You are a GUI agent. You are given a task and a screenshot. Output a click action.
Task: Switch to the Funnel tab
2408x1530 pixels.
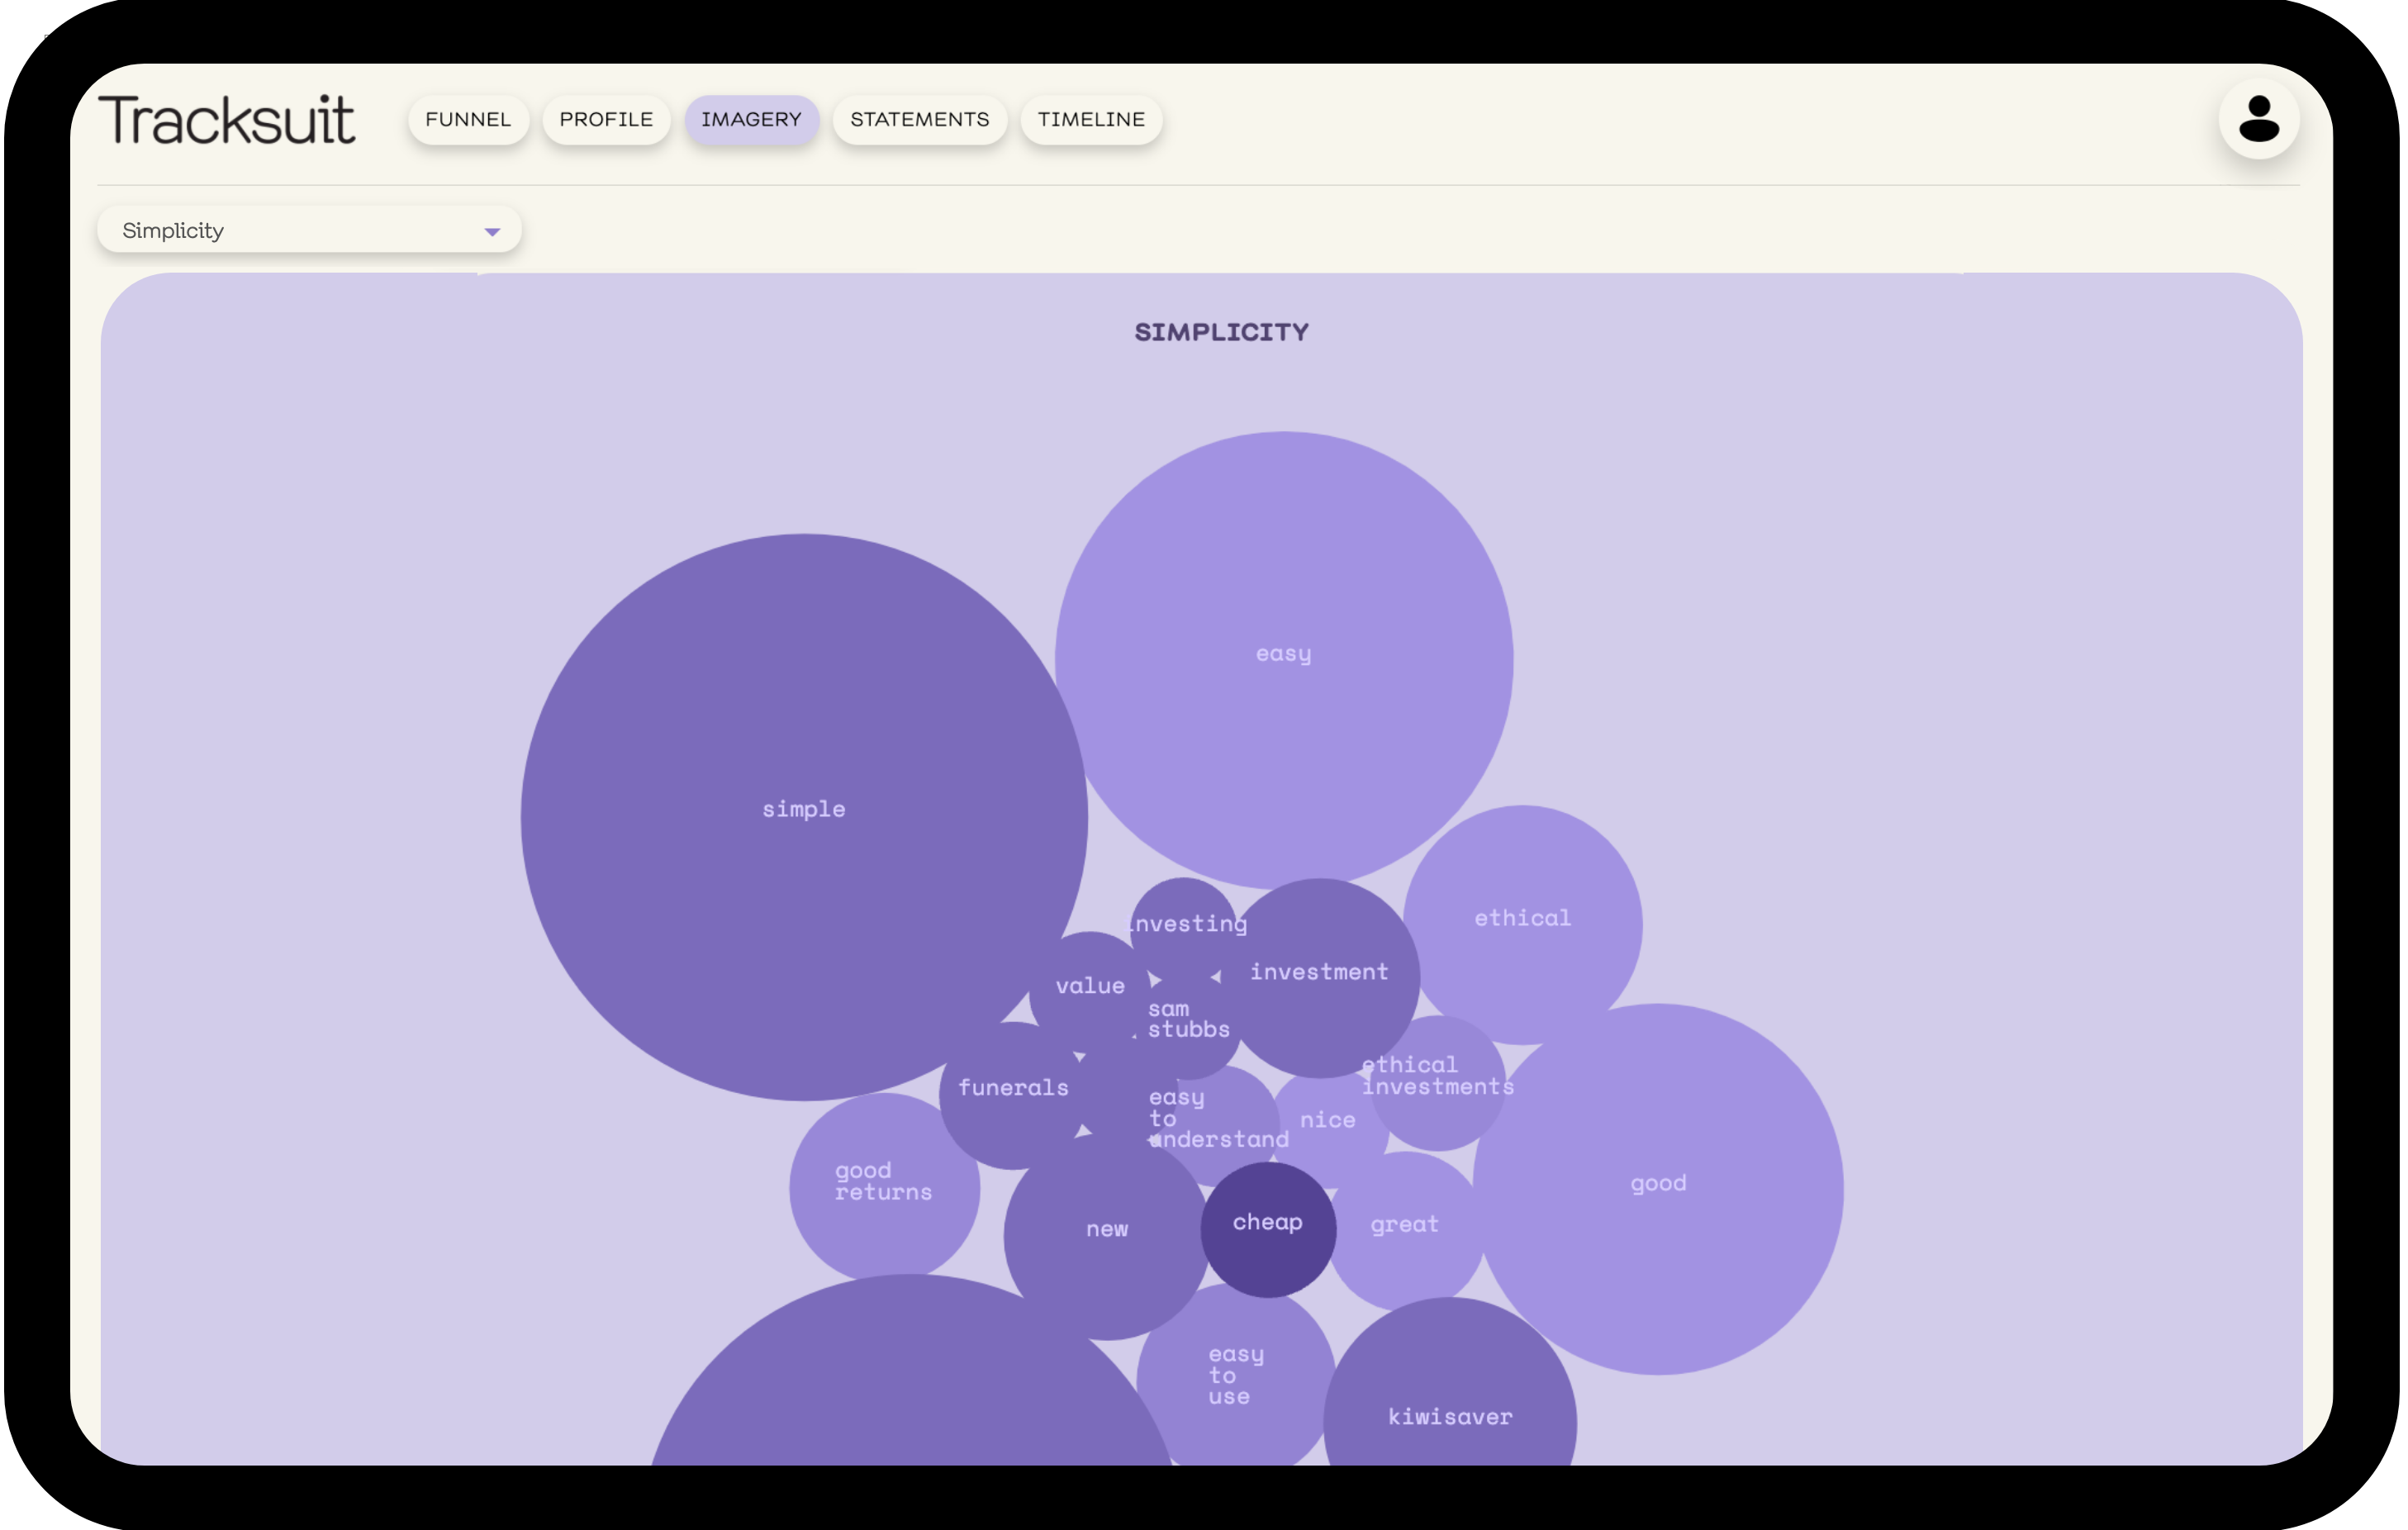click(467, 120)
